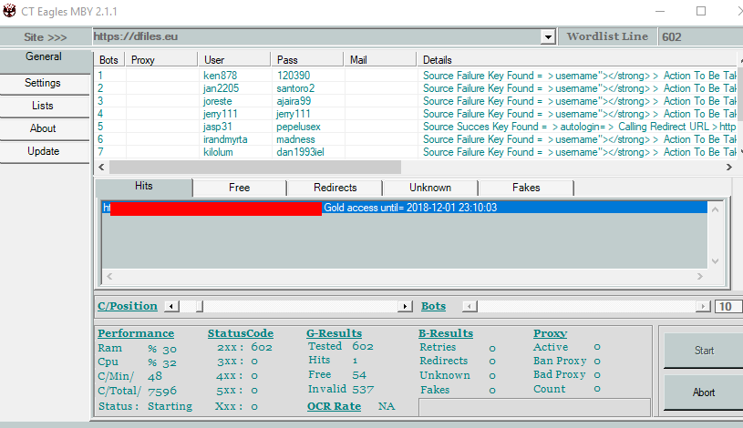Image resolution: width=743 pixels, height=428 pixels.
Task: Select bot row 5 with Succes Key Found
Action: 416,127
